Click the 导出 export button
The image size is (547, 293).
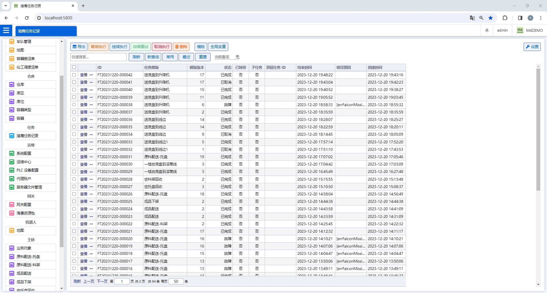pyautogui.click(x=79, y=47)
